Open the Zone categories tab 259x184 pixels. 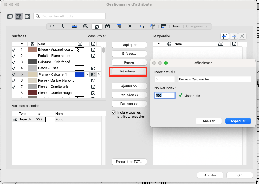click(141, 26)
